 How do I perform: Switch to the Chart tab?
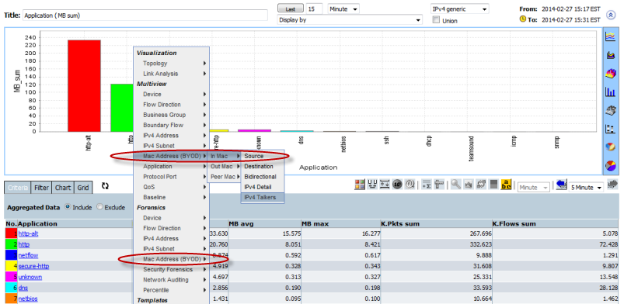(63, 188)
